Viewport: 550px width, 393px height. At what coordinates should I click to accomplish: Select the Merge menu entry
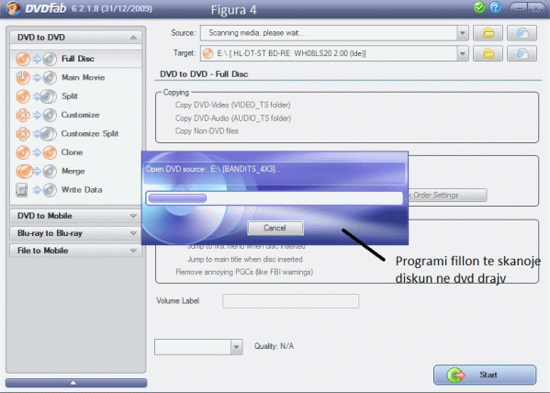click(73, 171)
